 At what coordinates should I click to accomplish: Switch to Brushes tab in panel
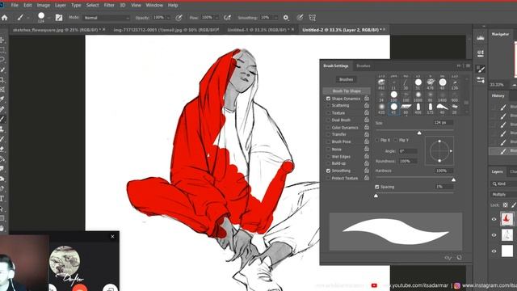point(364,65)
